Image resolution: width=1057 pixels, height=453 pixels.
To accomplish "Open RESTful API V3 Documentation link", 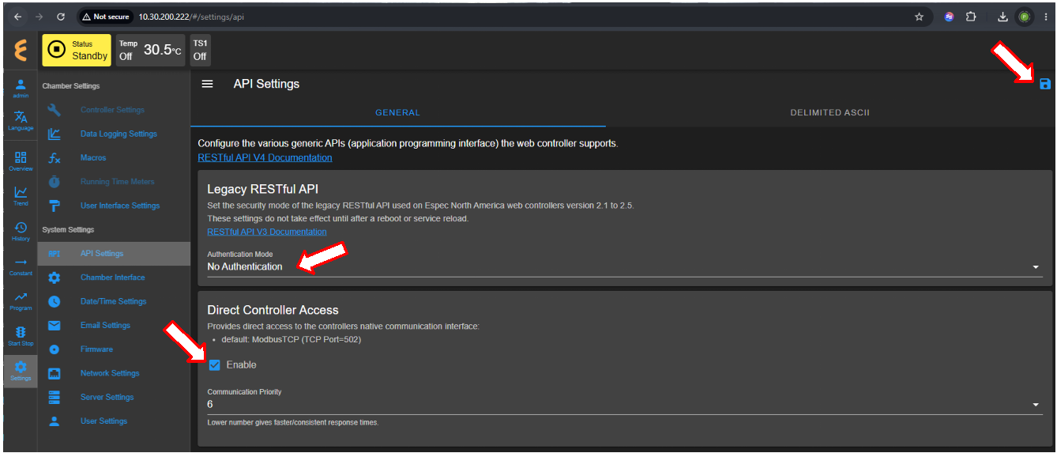I will tap(267, 232).
